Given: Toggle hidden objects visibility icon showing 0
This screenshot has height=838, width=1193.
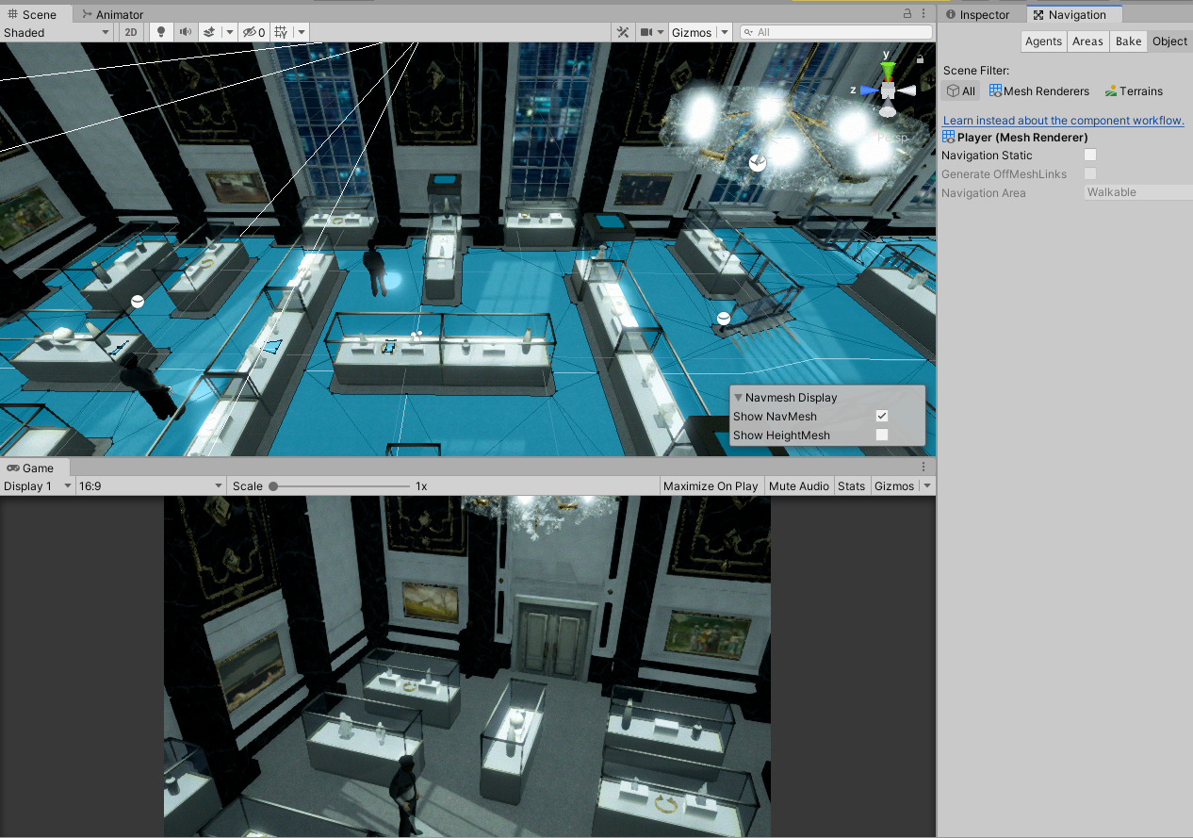Looking at the screenshot, I should coord(253,32).
